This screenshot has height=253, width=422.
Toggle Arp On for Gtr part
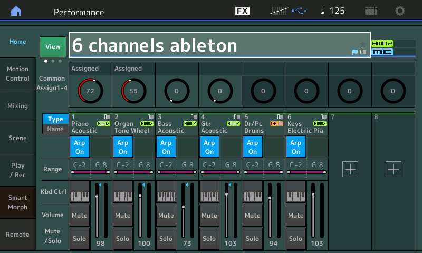pyautogui.click(x=209, y=147)
